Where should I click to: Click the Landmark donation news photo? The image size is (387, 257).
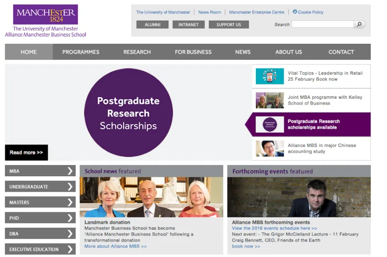coord(151,197)
